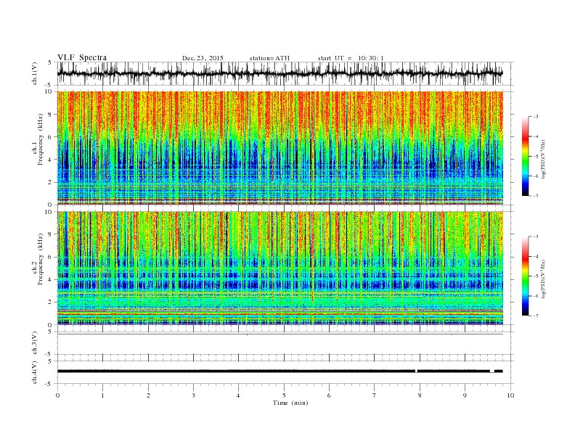The image size is (575, 444).
Task: Click the flat line in ch.3 panel
Action: [280, 334]
